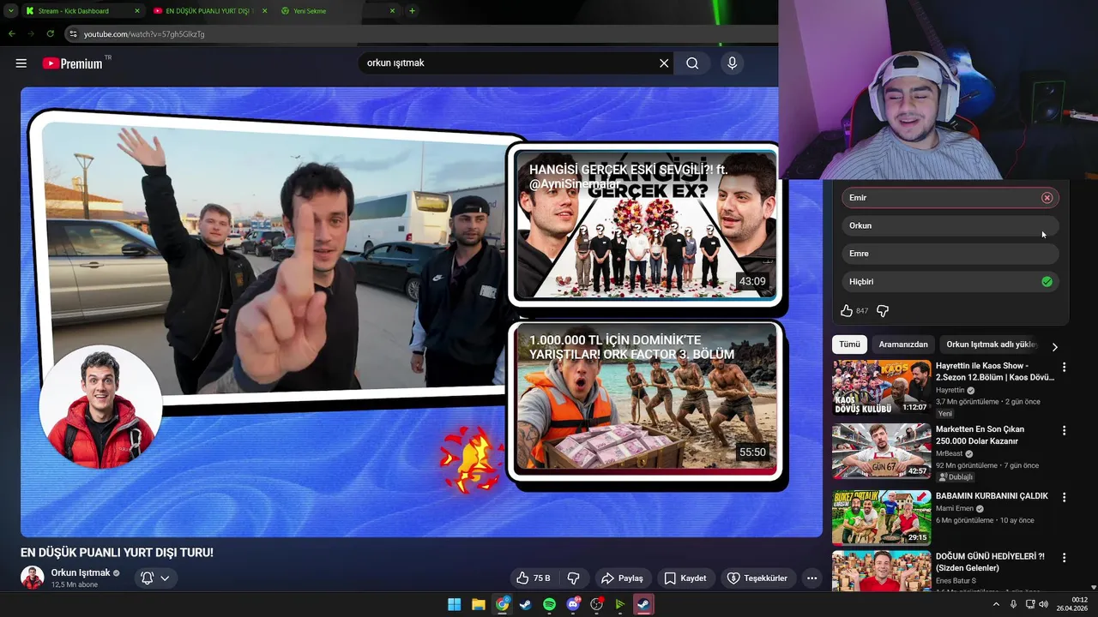Open options menu for Marketten En Son Çıkan video
The image size is (1098, 617).
coord(1065,430)
